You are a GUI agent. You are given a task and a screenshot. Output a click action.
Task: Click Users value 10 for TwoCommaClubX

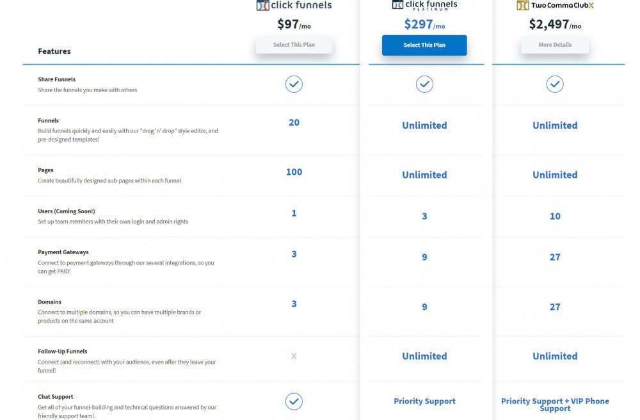pos(555,216)
